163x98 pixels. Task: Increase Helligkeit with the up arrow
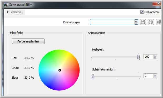click(x=155, y=56)
